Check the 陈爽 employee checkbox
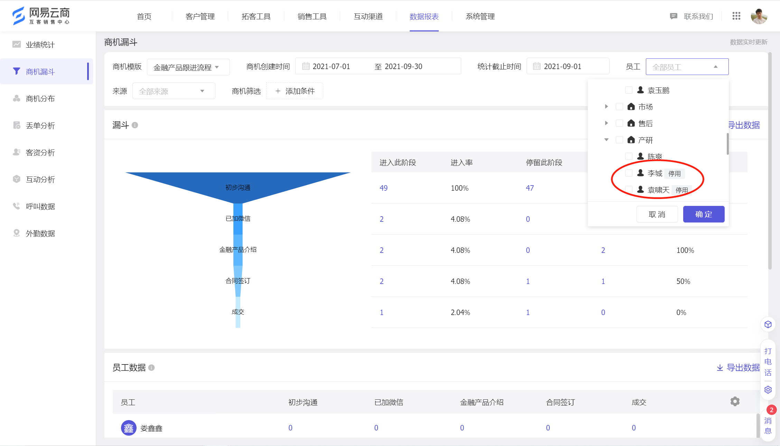 click(629, 156)
